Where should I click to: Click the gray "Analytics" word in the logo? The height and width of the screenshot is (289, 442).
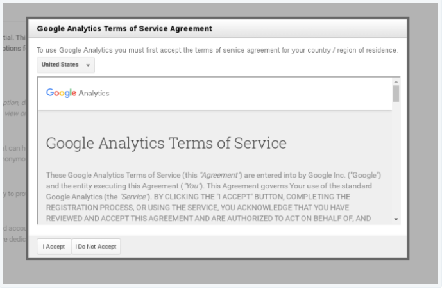tap(94, 93)
